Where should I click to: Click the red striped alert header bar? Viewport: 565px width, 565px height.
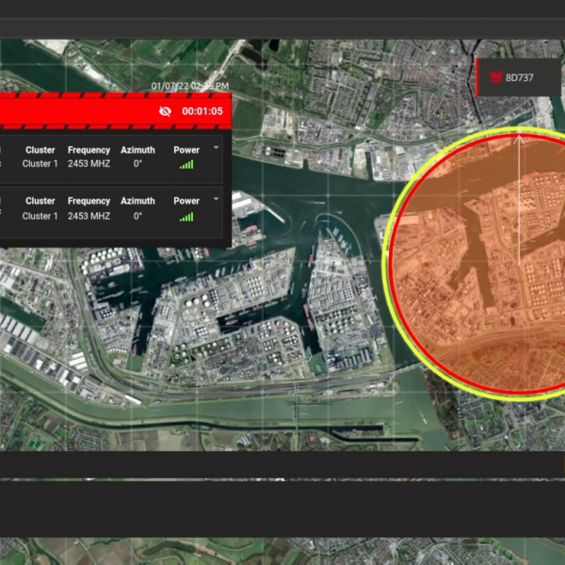[x=75, y=111]
